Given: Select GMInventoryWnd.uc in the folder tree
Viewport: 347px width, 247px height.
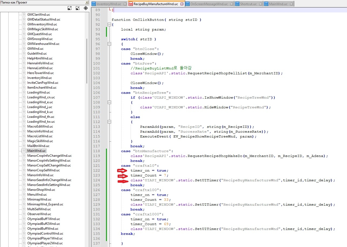Looking at the screenshot, I should (42, 24).
